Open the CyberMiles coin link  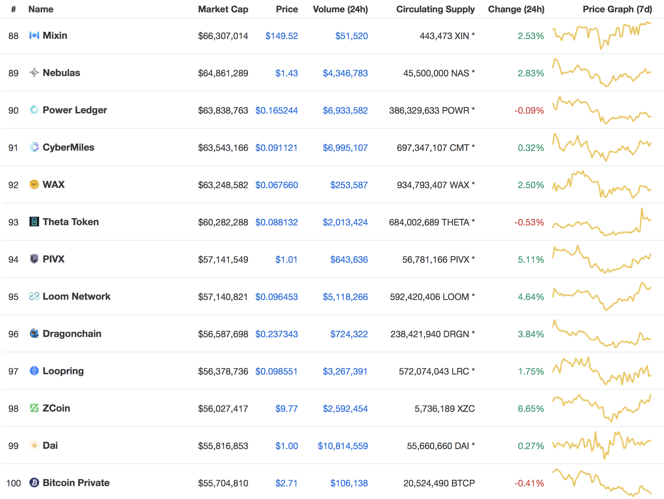pos(69,147)
